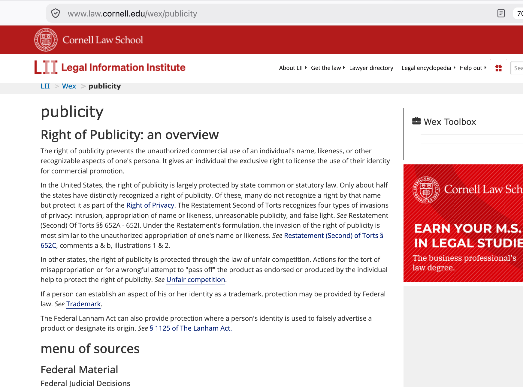Click the shield tracking protection icon
The image size is (523, 387).
56,13
